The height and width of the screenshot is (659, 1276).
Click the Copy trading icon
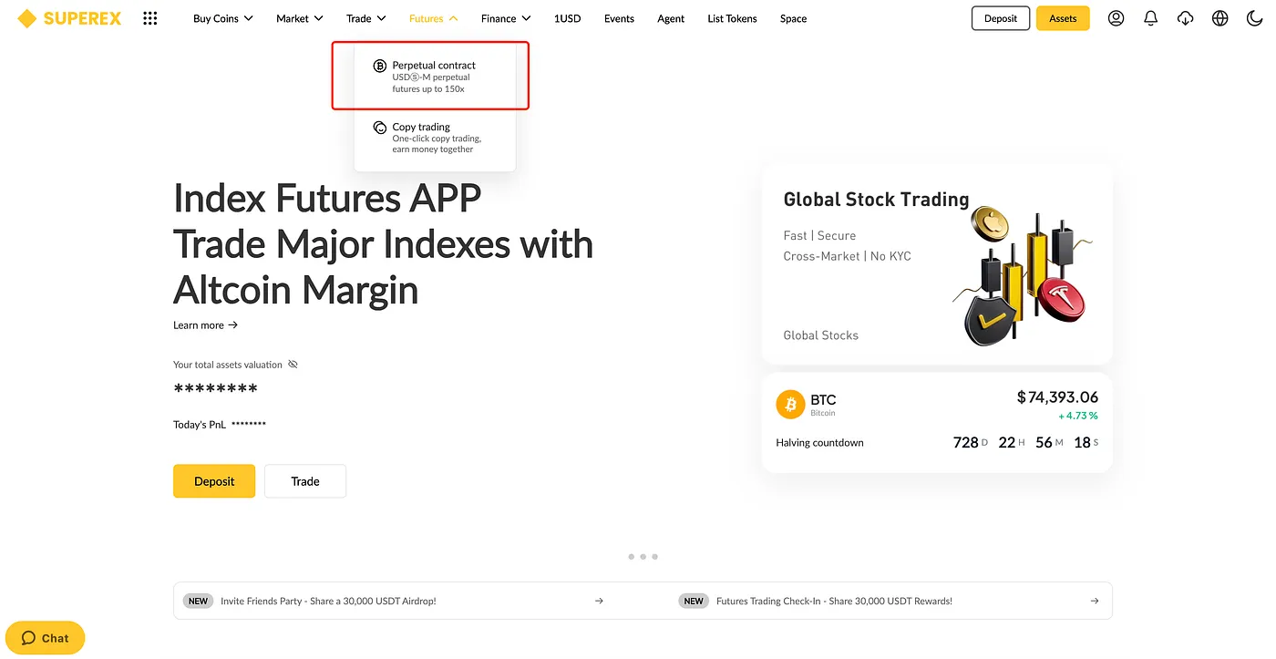point(380,128)
